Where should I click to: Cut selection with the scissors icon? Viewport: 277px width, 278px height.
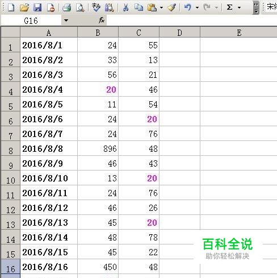125,7
